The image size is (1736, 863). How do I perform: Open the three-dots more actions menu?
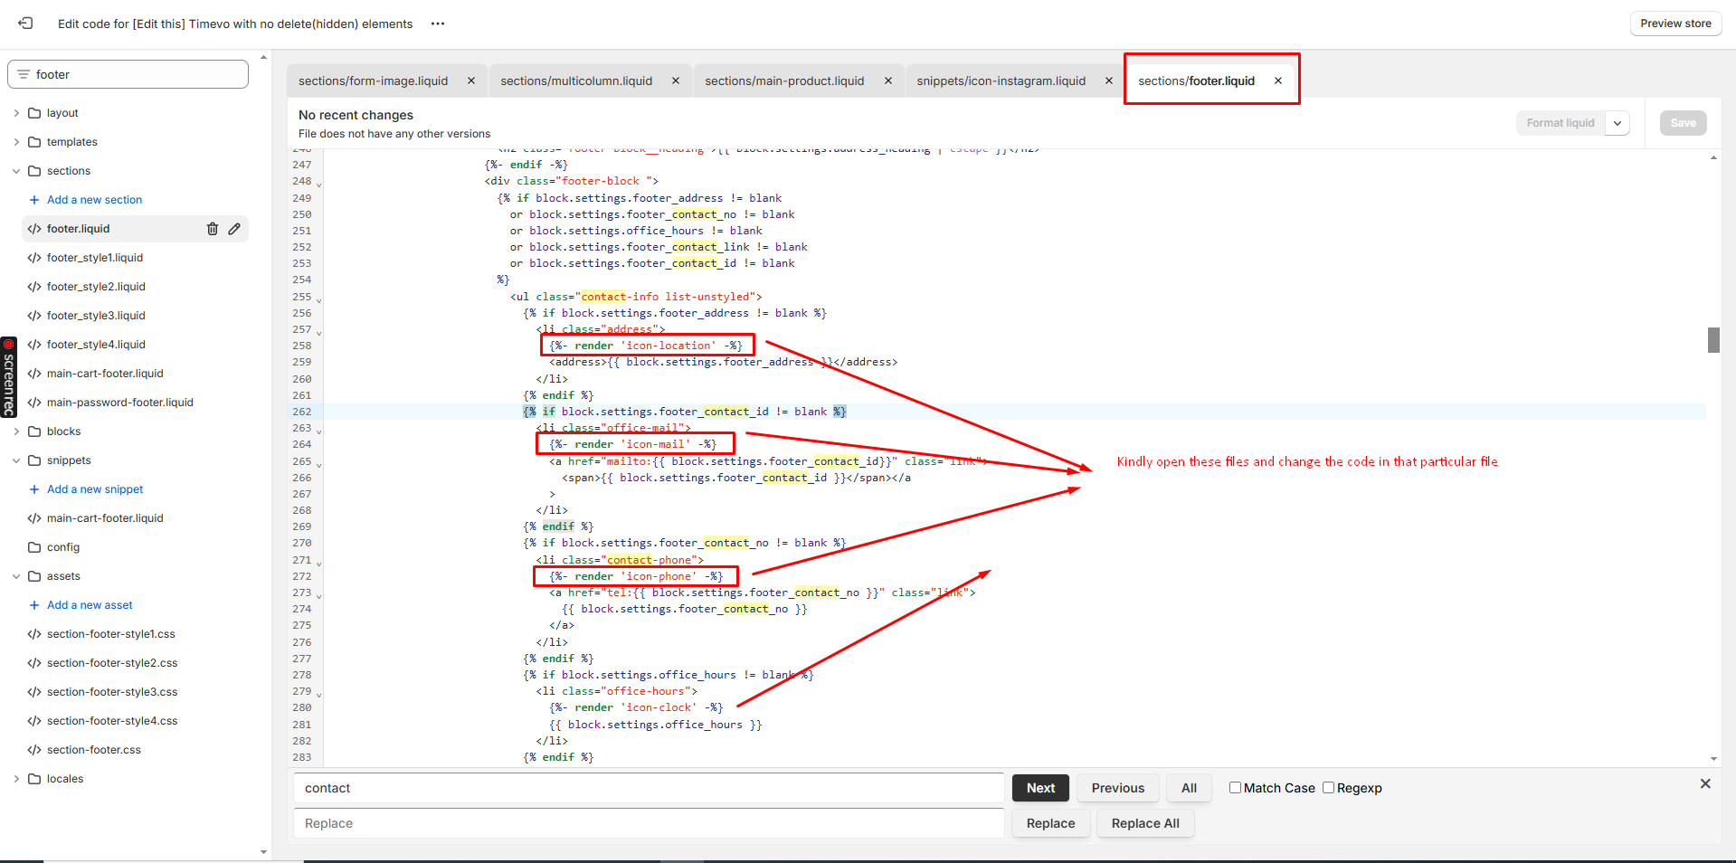pos(438,24)
